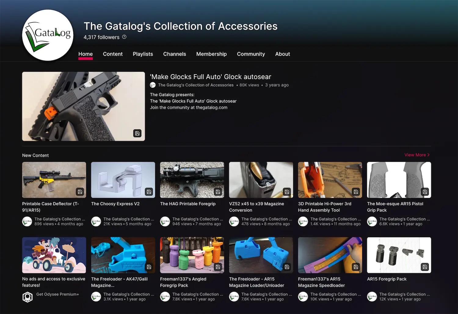The width and height of the screenshot is (458, 314).
Task: Open 3D Printable Hi-Power Assembly Tool thumbnail
Action: 330,180
